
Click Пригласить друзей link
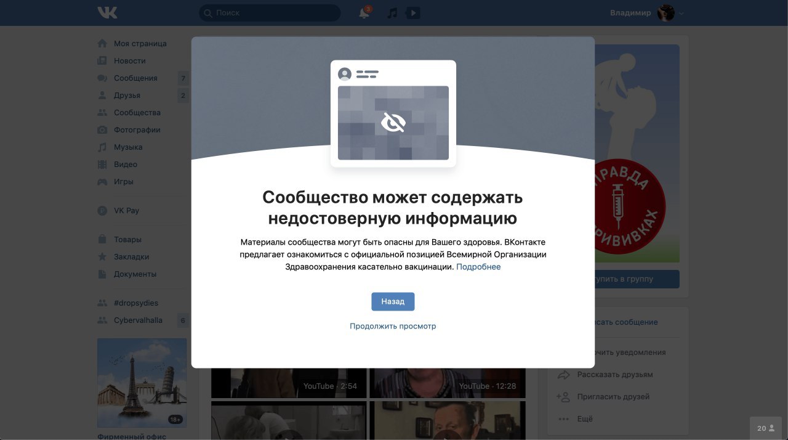(x=613, y=397)
